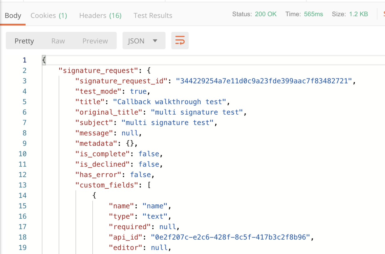Expand the format selector chevron

click(155, 40)
